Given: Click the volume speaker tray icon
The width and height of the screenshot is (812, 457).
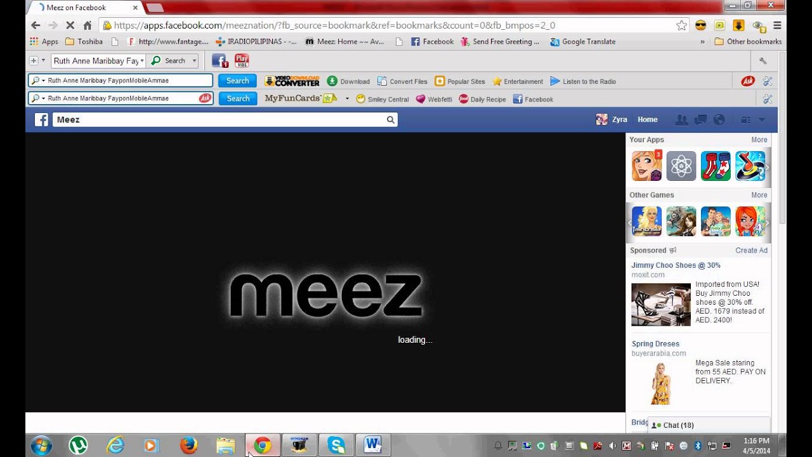Looking at the screenshot, I should coord(612,446).
